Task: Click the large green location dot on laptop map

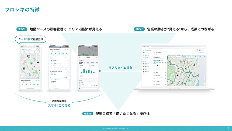Action: pos(189,80)
